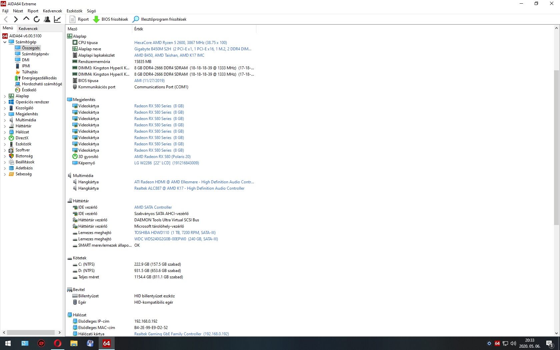Click the Mező column header
The height and width of the screenshot is (350, 560).
(99, 29)
